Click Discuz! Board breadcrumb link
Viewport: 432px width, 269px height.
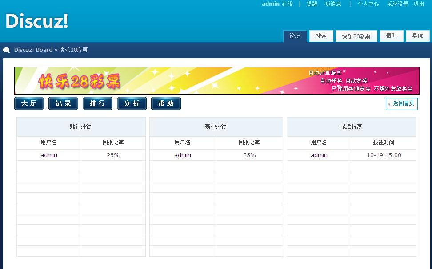point(33,50)
